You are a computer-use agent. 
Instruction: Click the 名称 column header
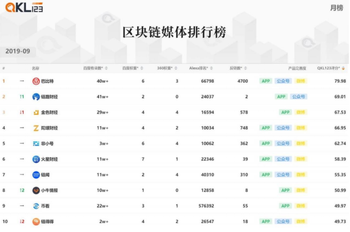35,68
